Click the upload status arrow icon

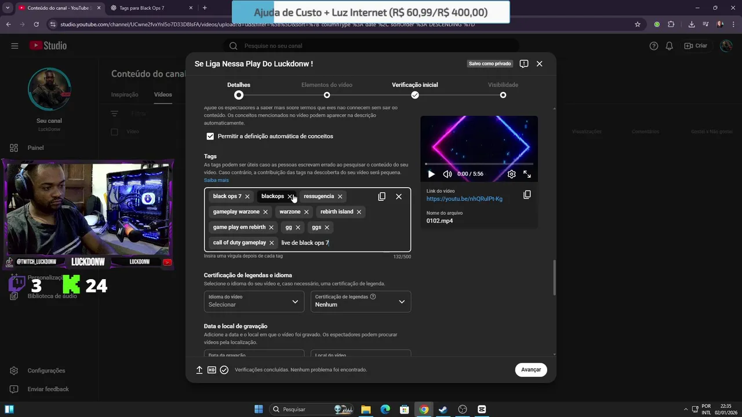[x=199, y=370]
